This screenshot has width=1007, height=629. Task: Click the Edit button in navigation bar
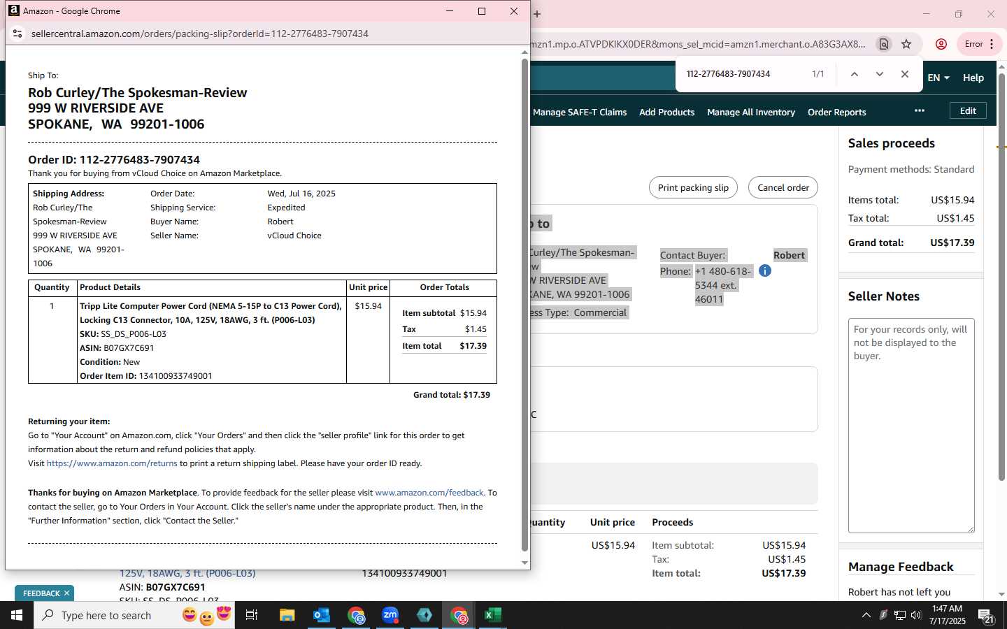click(968, 110)
